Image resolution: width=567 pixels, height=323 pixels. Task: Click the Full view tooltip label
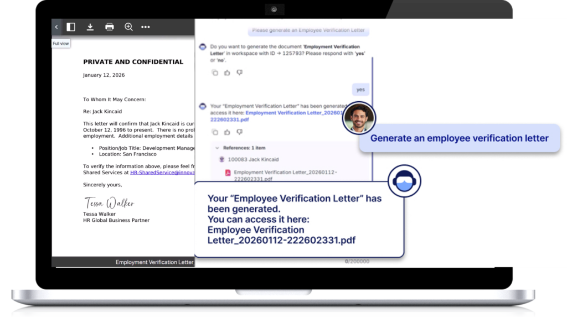click(61, 43)
